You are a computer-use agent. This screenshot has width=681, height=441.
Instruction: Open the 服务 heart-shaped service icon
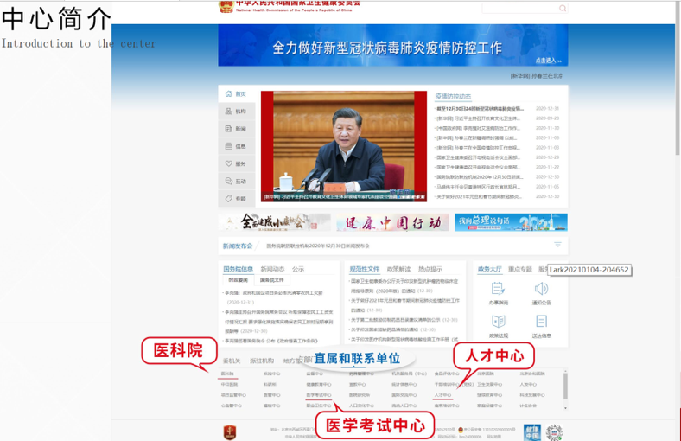(x=228, y=163)
